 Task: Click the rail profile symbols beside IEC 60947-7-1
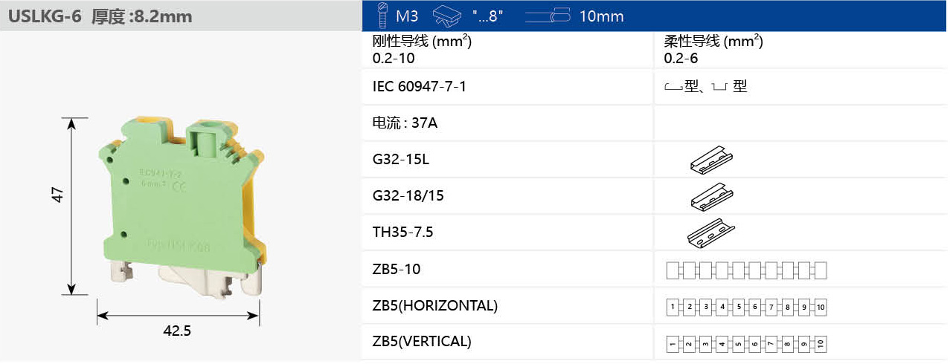(705, 87)
